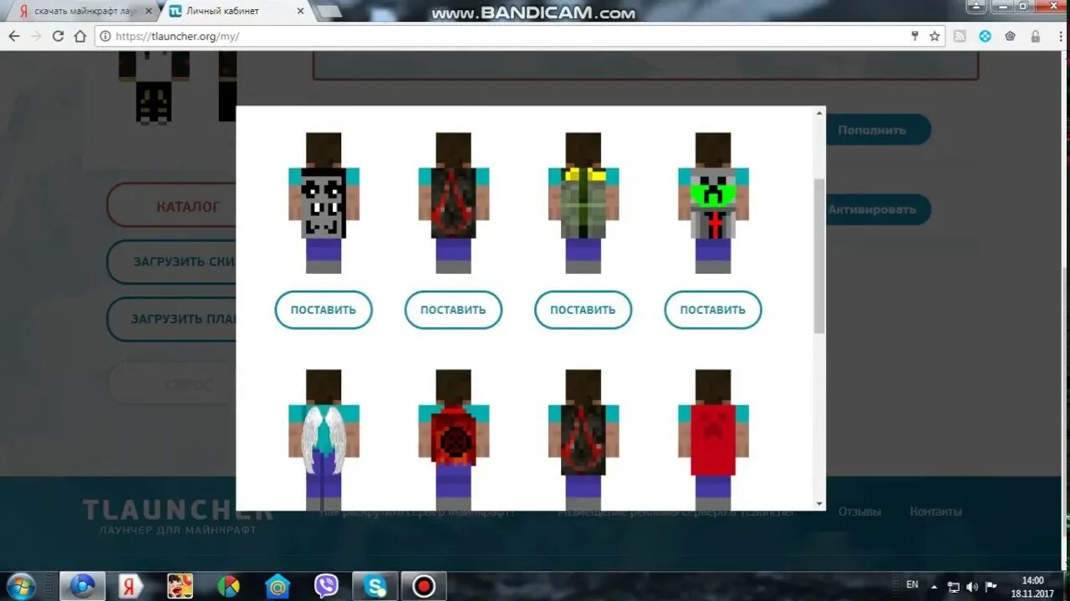Screen dimensions: 1070x601
Task: Select the top-row red assassin cape preview
Action: (x=453, y=203)
